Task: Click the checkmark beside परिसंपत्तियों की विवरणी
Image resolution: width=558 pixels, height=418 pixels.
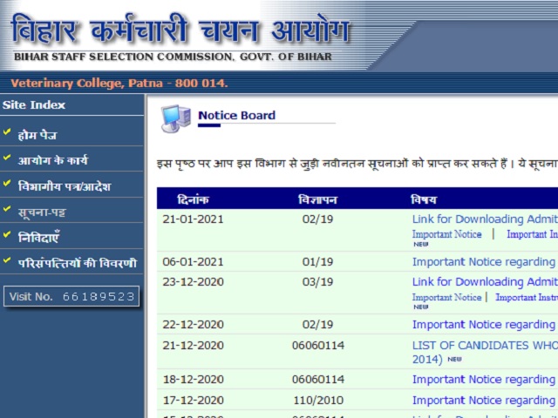Action: (7, 260)
